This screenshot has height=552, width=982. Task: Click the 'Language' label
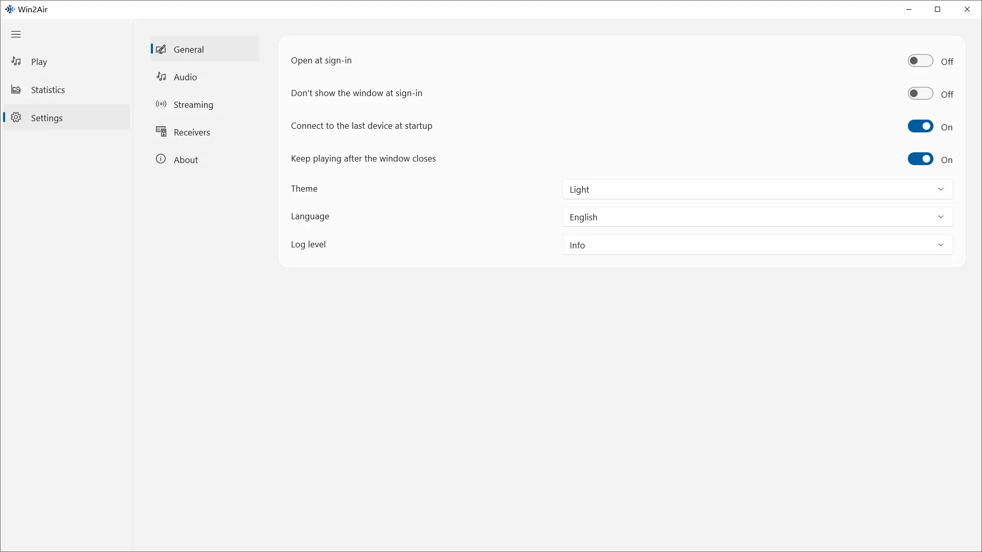[310, 216]
